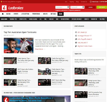Select the padlock security icon
The height and width of the screenshot is (102, 107).
pos(1,2)
